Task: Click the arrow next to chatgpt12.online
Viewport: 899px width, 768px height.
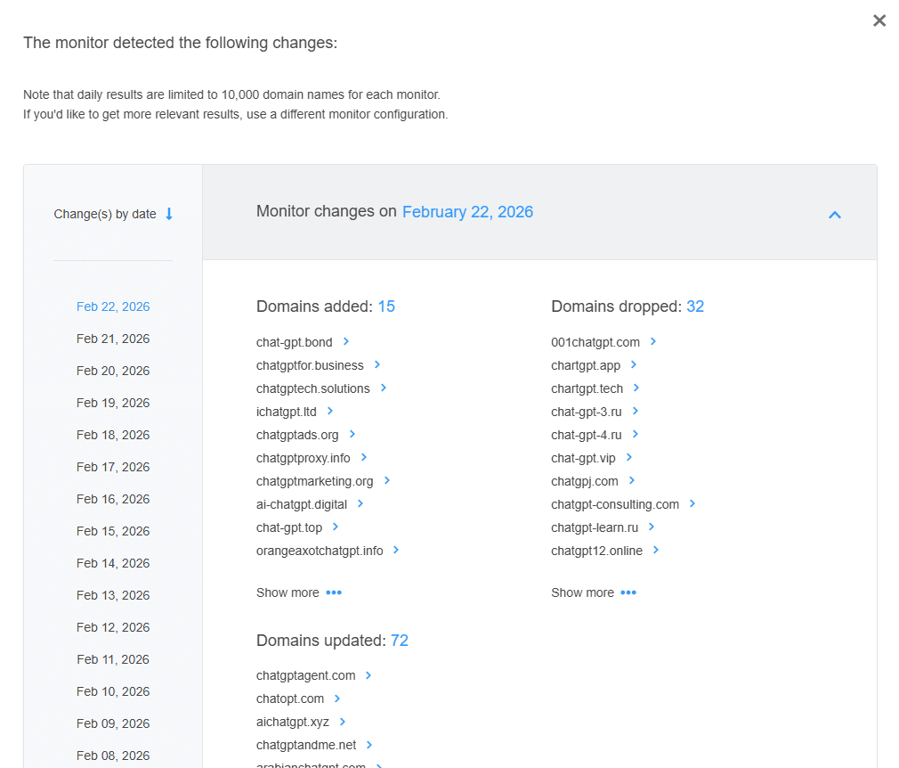Action: coord(656,550)
